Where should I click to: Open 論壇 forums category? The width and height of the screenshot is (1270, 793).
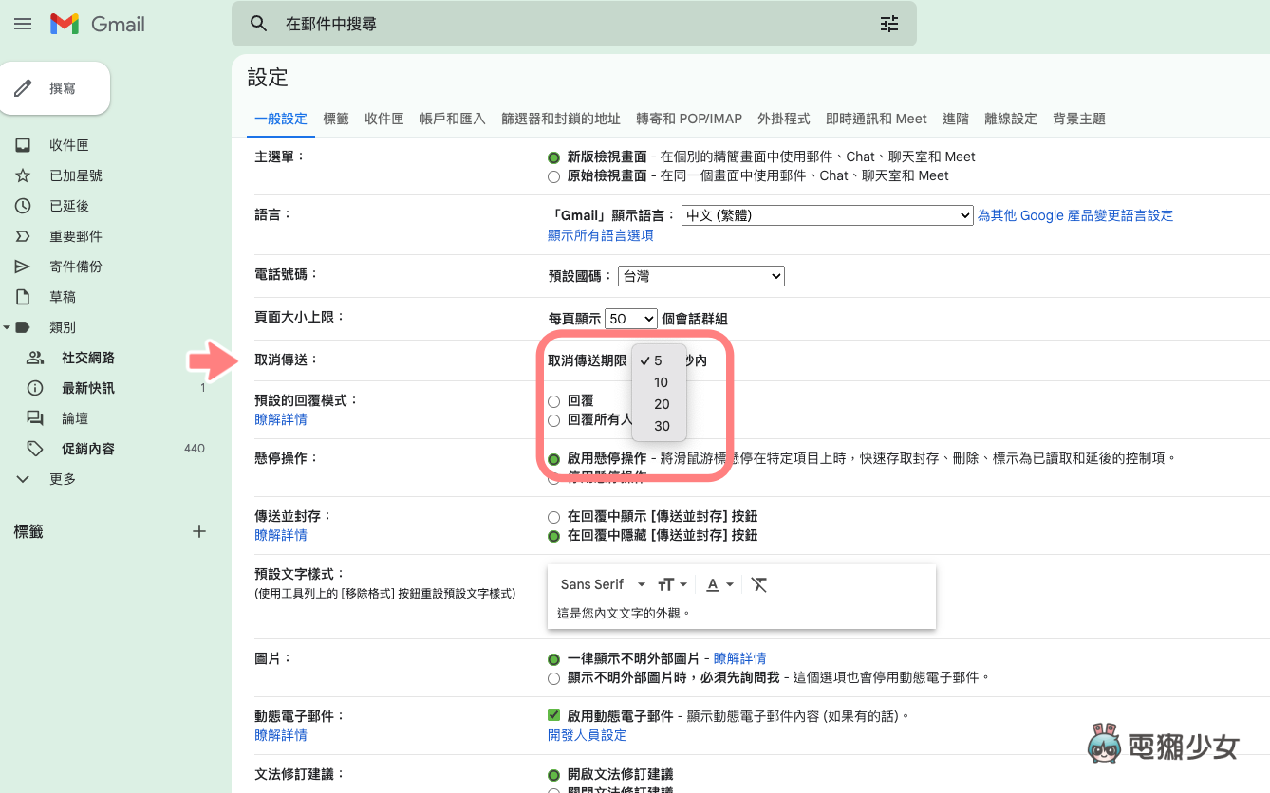click(x=75, y=418)
